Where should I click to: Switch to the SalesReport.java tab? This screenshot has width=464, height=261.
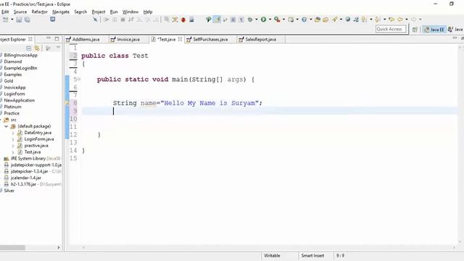click(x=261, y=39)
